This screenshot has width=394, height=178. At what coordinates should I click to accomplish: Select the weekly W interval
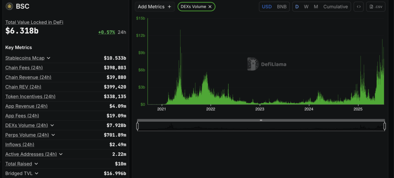click(306, 7)
